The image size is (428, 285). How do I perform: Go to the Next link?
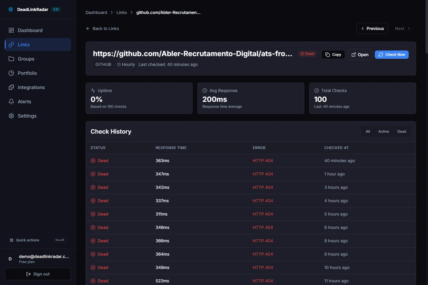click(402, 28)
